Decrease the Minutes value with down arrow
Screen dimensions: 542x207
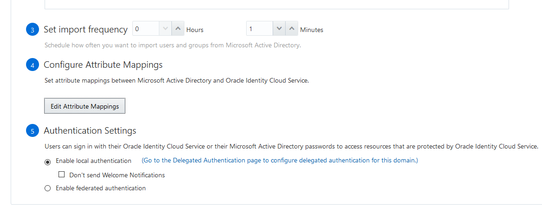(279, 29)
